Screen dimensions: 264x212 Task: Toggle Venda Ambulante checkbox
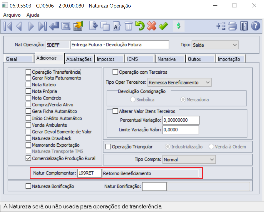(x=28, y=125)
